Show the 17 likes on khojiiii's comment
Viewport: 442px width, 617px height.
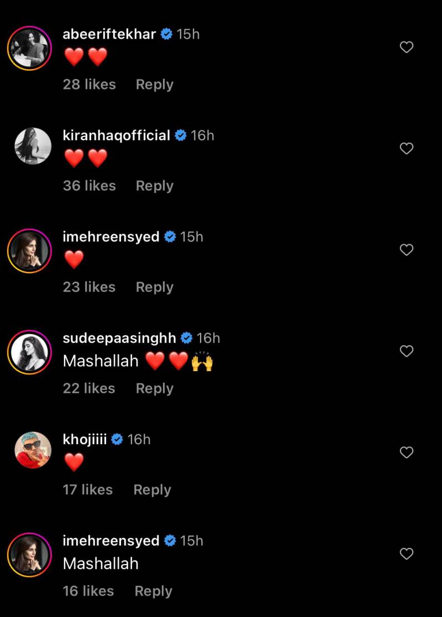point(88,490)
